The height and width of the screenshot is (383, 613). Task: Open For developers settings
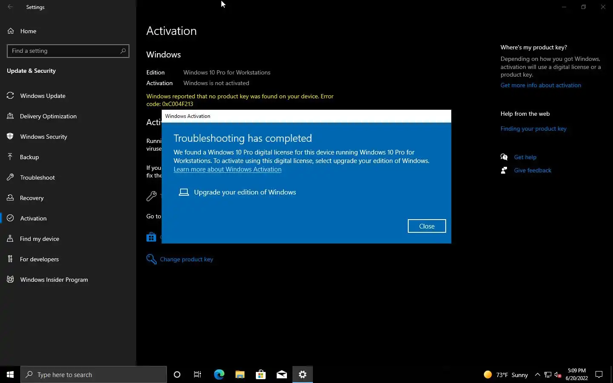pos(68,259)
